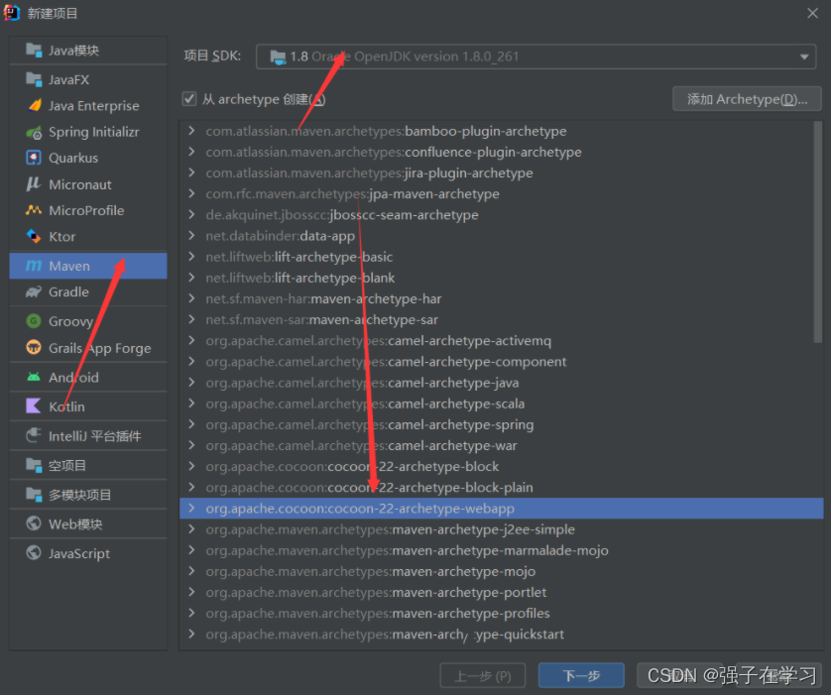Viewport: 831px width, 695px height.
Task: Open the 项目 SDK dropdown
Action: tap(535, 57)
